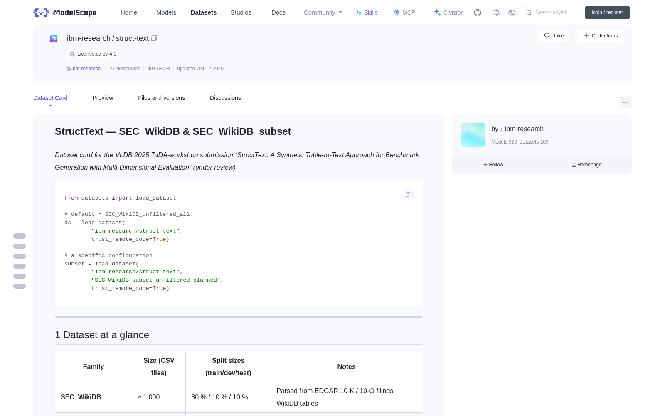Click the '1 Dataset at a glance' heading

102,335
